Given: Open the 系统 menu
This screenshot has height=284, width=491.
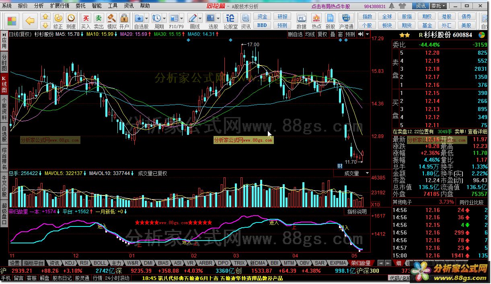Looking at the screenshot, I should point(7,6).
